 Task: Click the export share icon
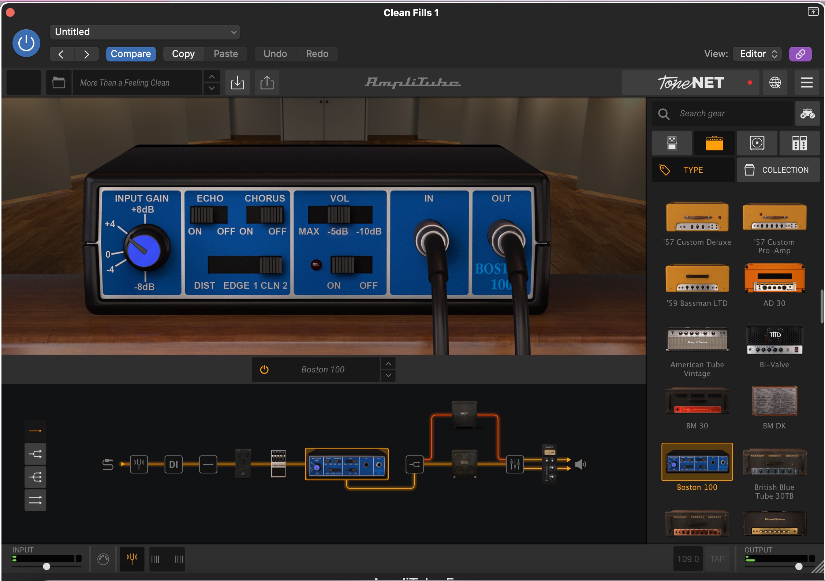(267, 83)
